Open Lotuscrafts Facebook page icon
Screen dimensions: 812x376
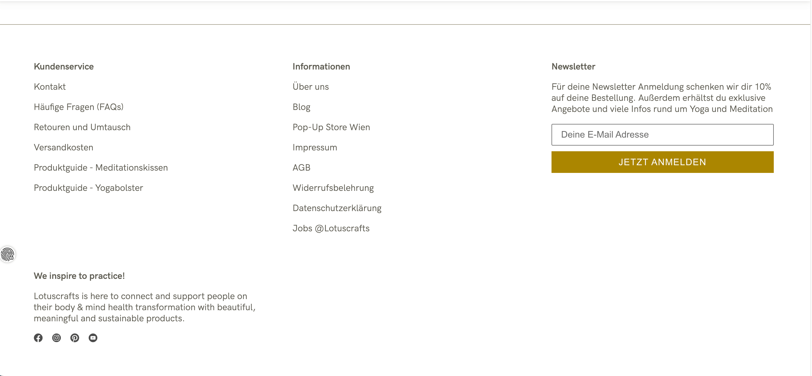pyautogui.click(x=38, y=338)
